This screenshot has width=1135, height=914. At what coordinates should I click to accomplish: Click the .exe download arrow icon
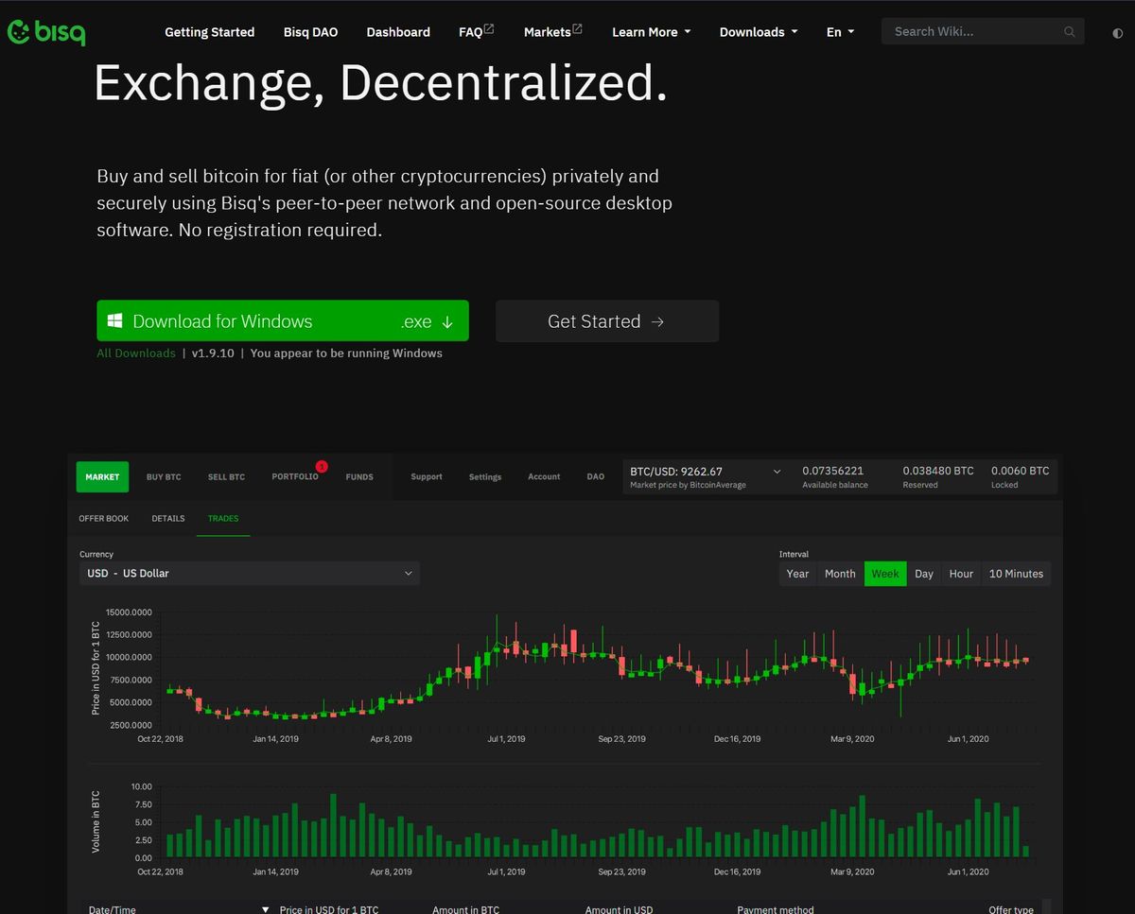coord(447,322)
